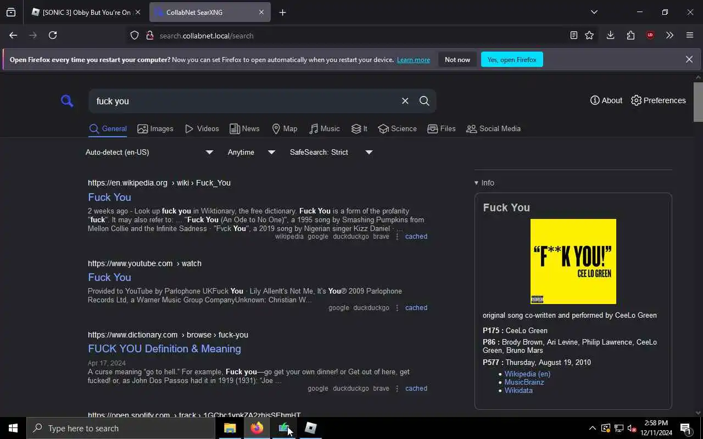Click the Firefox taskbar icon
Image resolution: width=703 pixels, height=439 pixels.
point(256,428)
